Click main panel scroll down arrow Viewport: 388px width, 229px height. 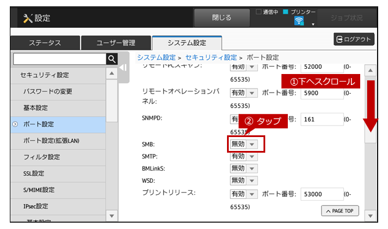tap(371, 216)
